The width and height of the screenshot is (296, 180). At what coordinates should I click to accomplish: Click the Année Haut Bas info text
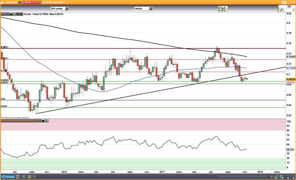pos(44,14)
